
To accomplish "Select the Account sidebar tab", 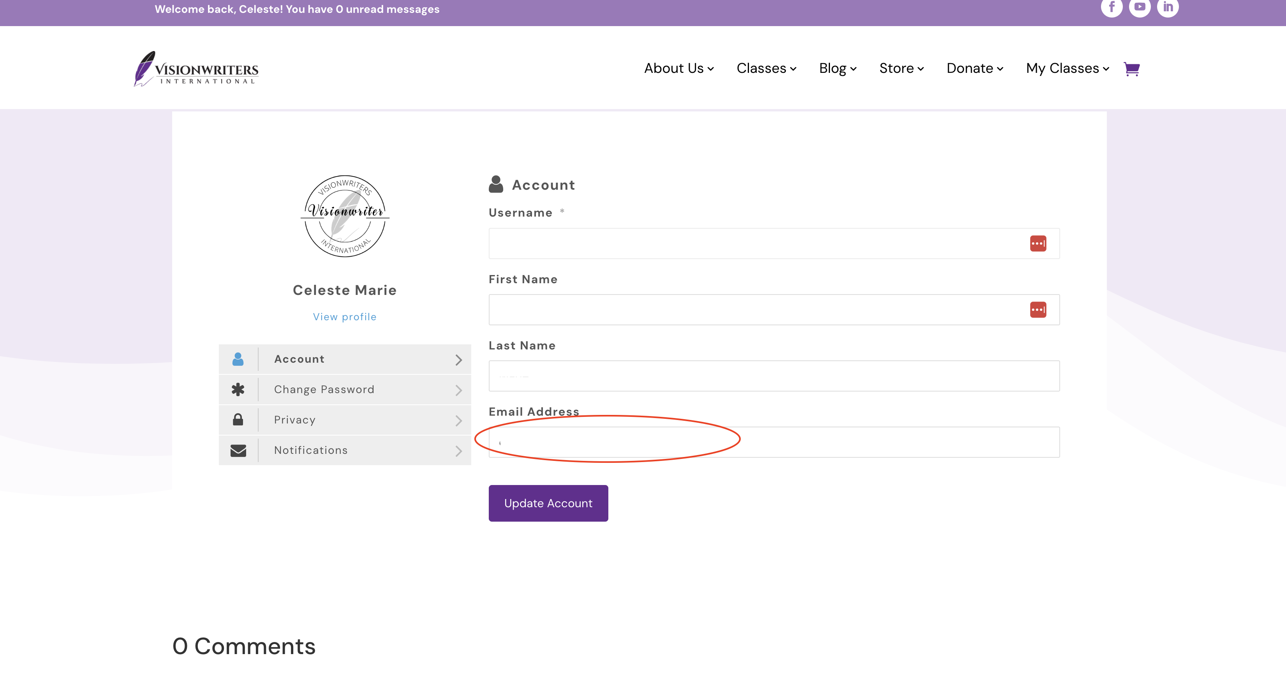I will click(344, 359).
